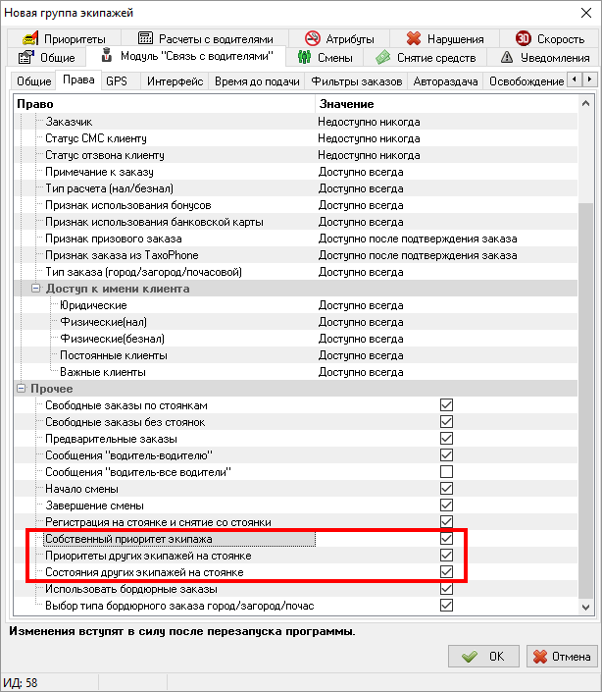The width and height of the screenshot is (602, 692).
Task: Toggle Свободные заказы без стоянок checkbox
Action: pos(446,422)
